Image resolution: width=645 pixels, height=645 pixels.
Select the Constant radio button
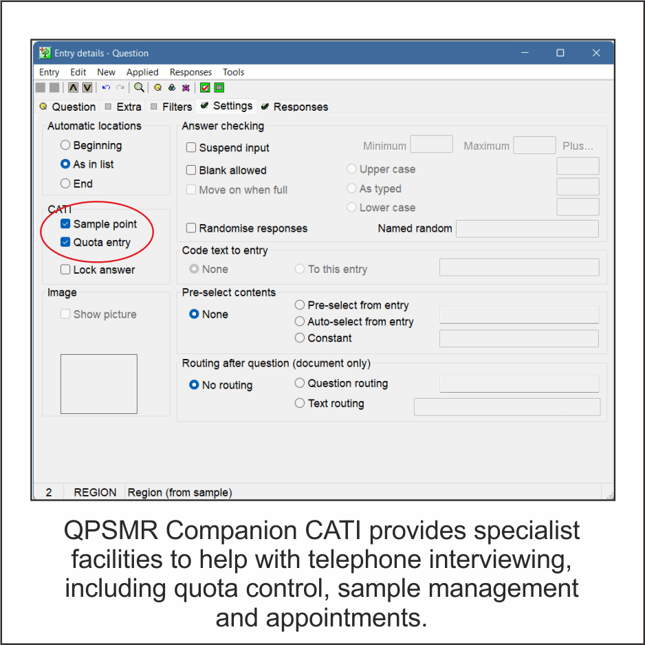[x=300, y=338]
